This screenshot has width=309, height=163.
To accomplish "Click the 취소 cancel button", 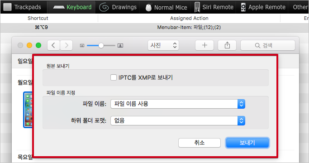I will (199, 143).
